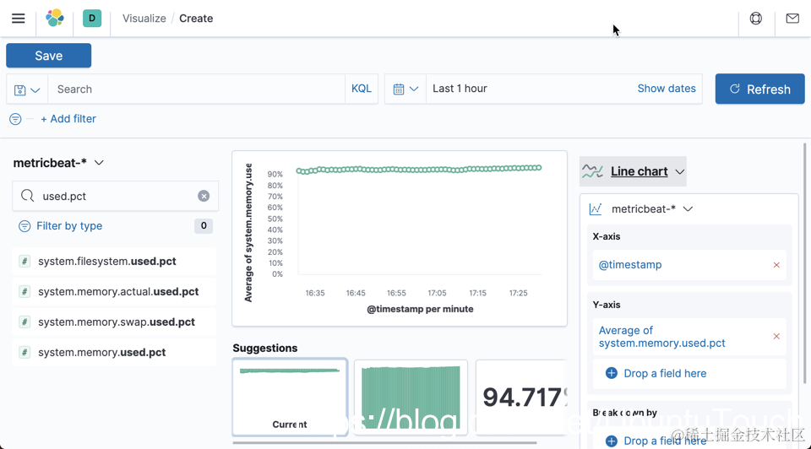
Task: Open the calendar quick date menu
Action: [x=405, y=89]
